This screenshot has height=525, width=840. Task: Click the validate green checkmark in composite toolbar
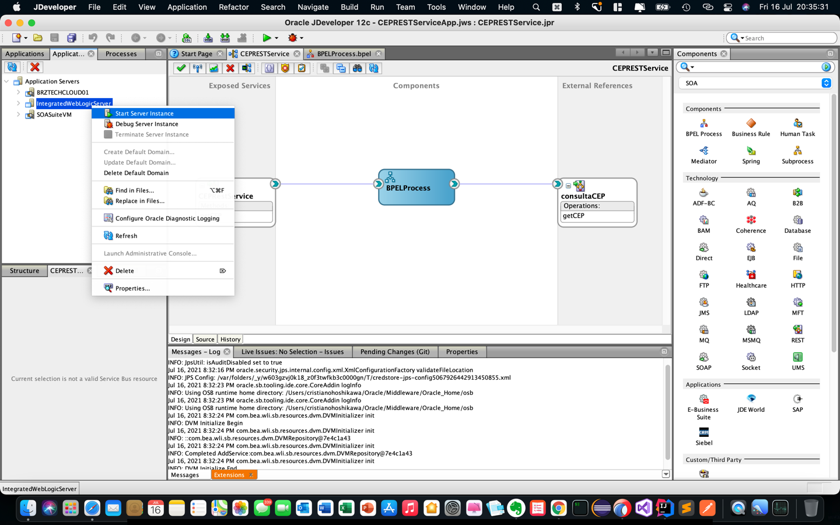click(181, 68)
